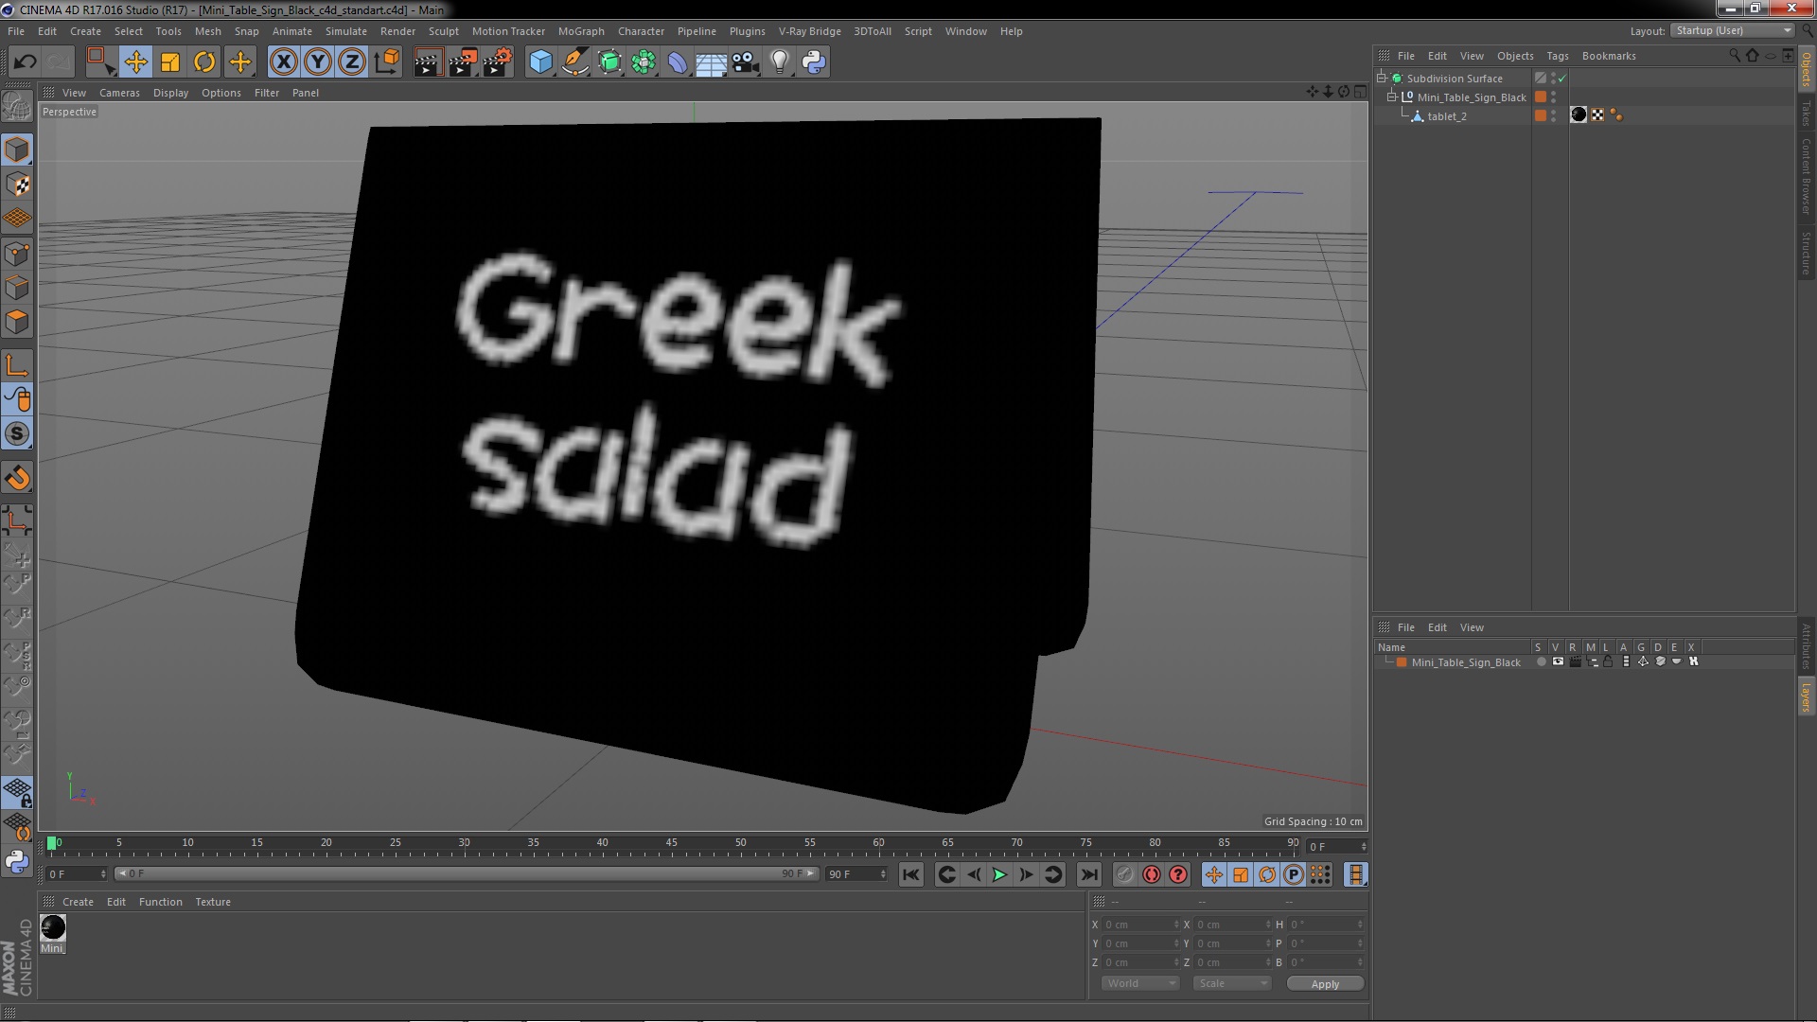The image size is (1817, 1022).
Task: Click the Render to Picture Viewer icon
Action: (x=463, y=62)
